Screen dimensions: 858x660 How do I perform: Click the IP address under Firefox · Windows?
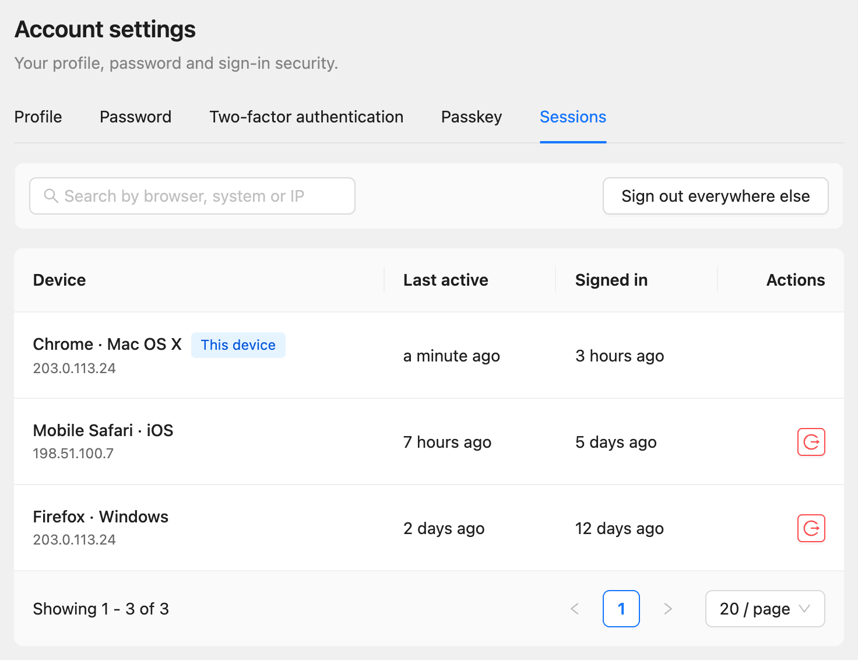point(75,540)
